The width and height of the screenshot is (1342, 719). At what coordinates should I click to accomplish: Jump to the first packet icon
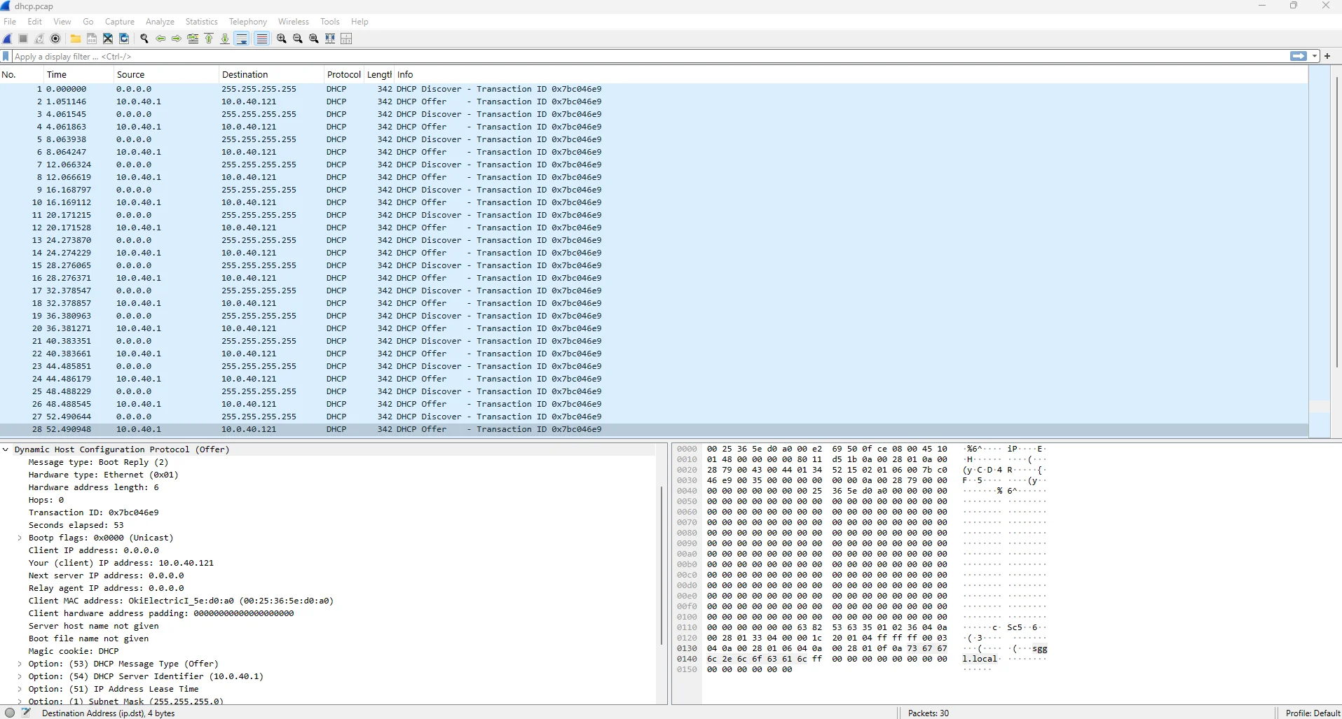[209, 39]
